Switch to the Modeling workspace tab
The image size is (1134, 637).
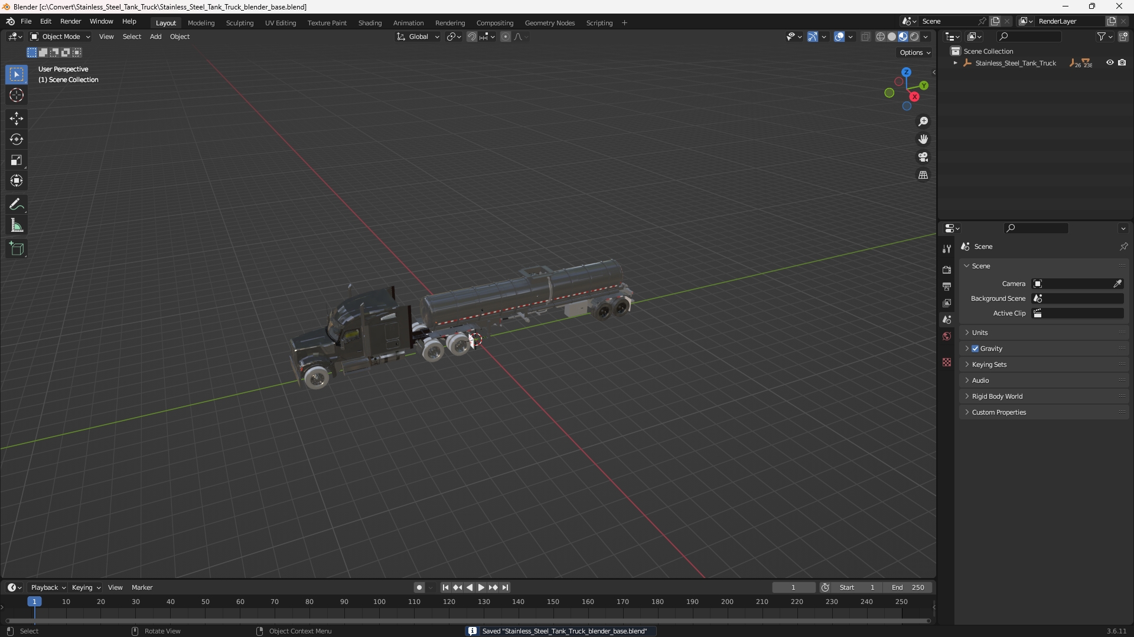[x=201, y=23]
